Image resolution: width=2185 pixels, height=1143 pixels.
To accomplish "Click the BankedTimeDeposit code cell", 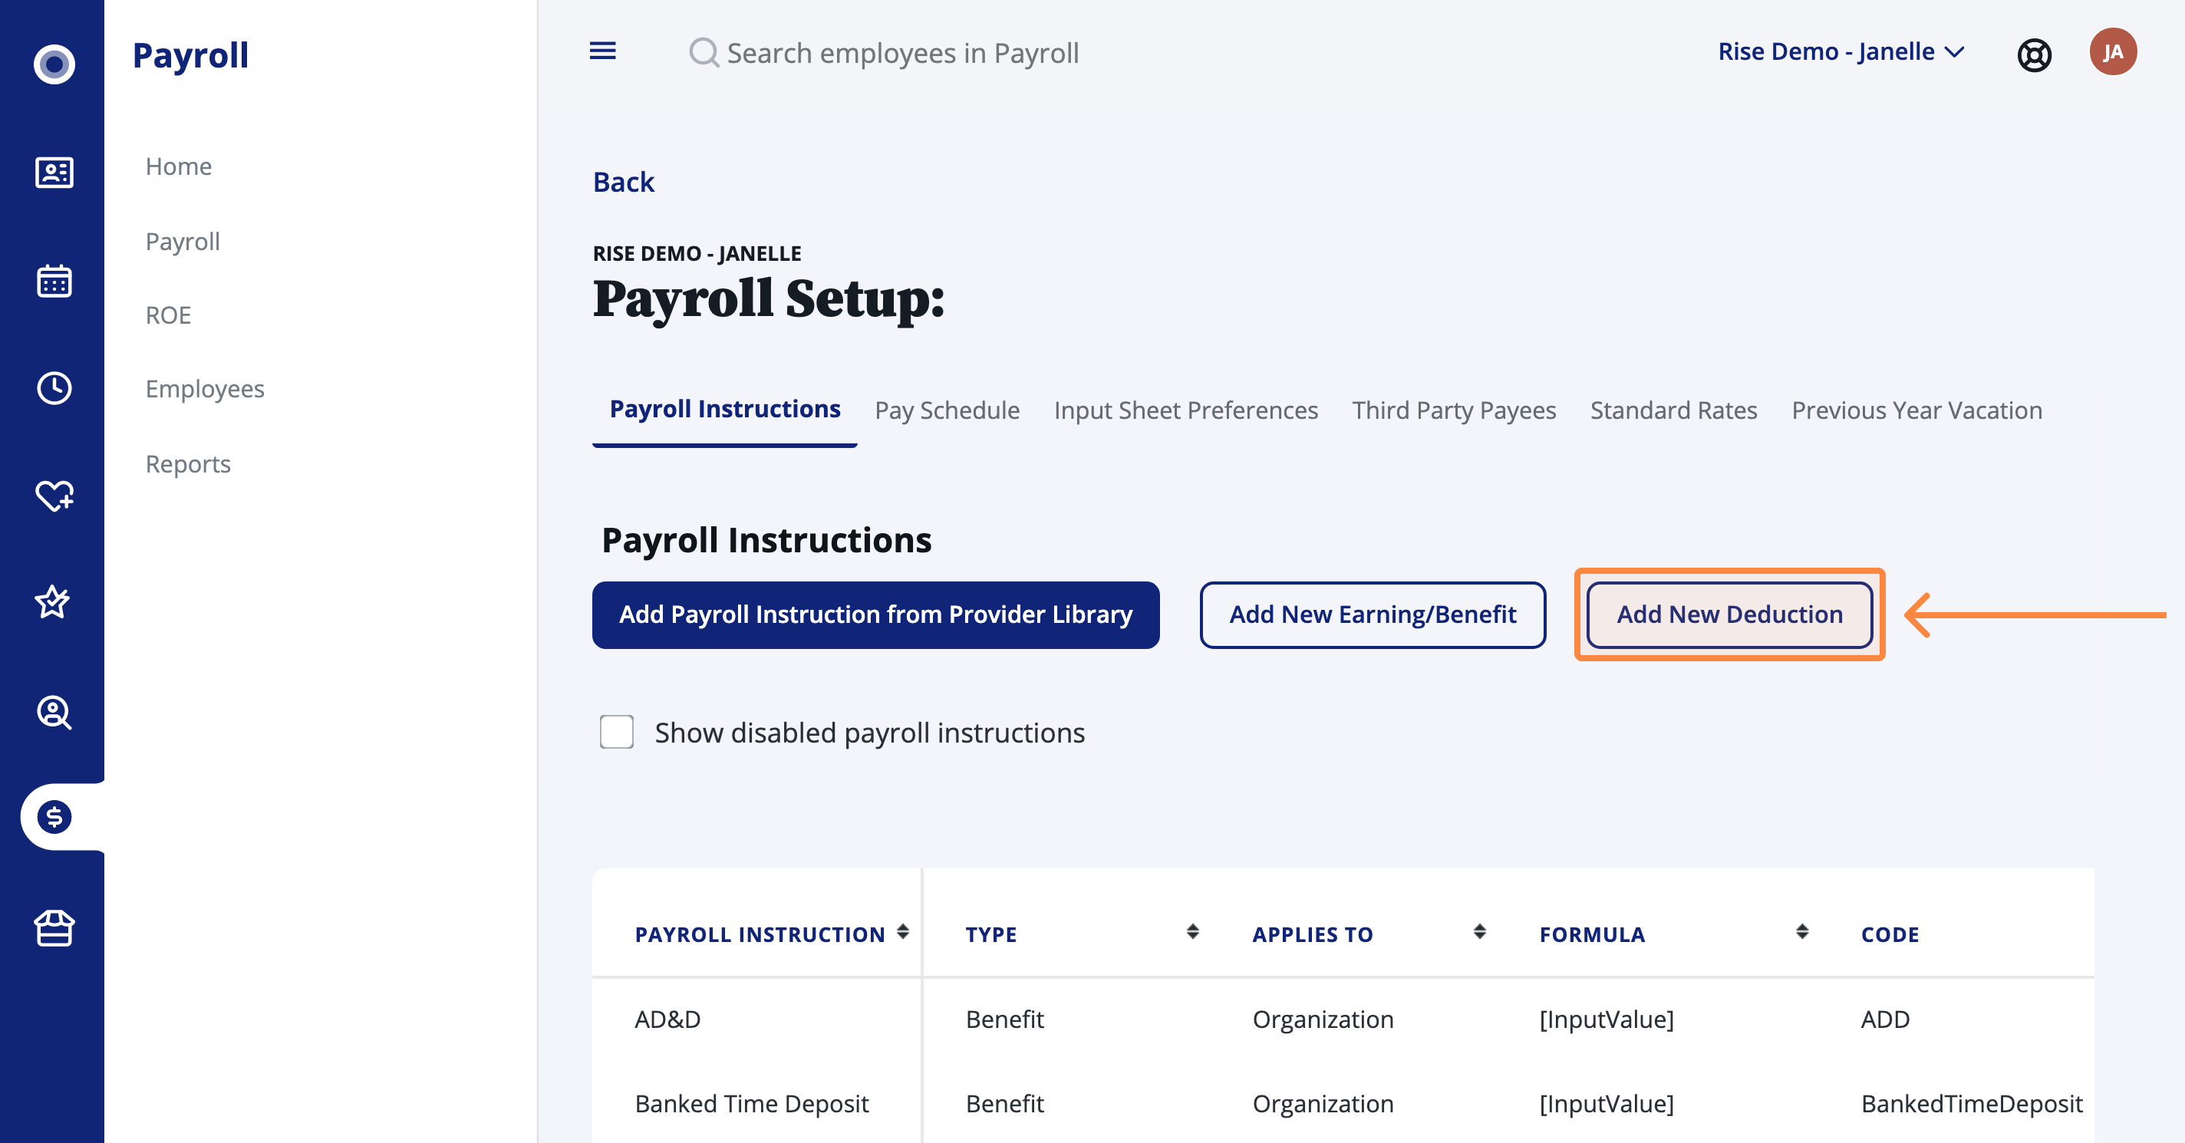I will pyautogui.click(x=1971, y=1104).
